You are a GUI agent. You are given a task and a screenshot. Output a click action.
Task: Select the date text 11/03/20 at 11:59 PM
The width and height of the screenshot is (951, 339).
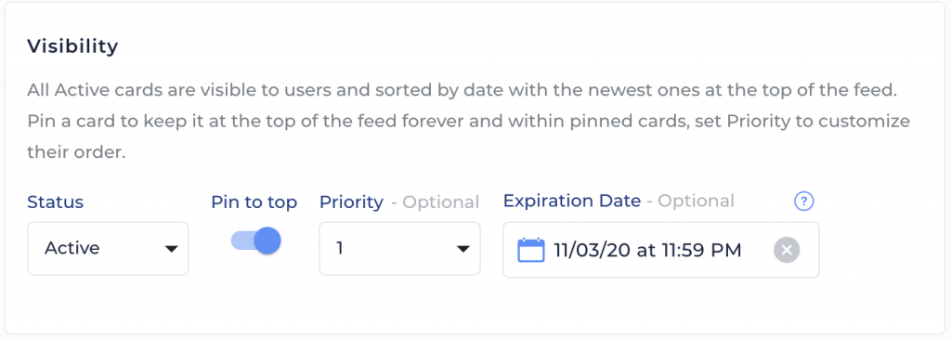click(647, 250)
